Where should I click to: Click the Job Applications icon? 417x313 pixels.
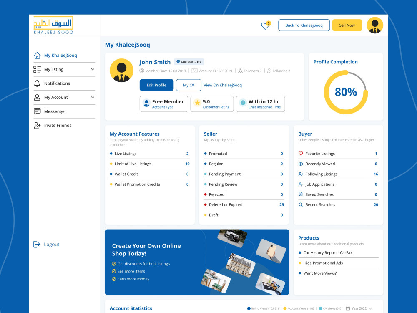tap(301, 184)
